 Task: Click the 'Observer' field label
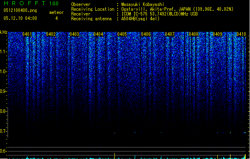81,4
